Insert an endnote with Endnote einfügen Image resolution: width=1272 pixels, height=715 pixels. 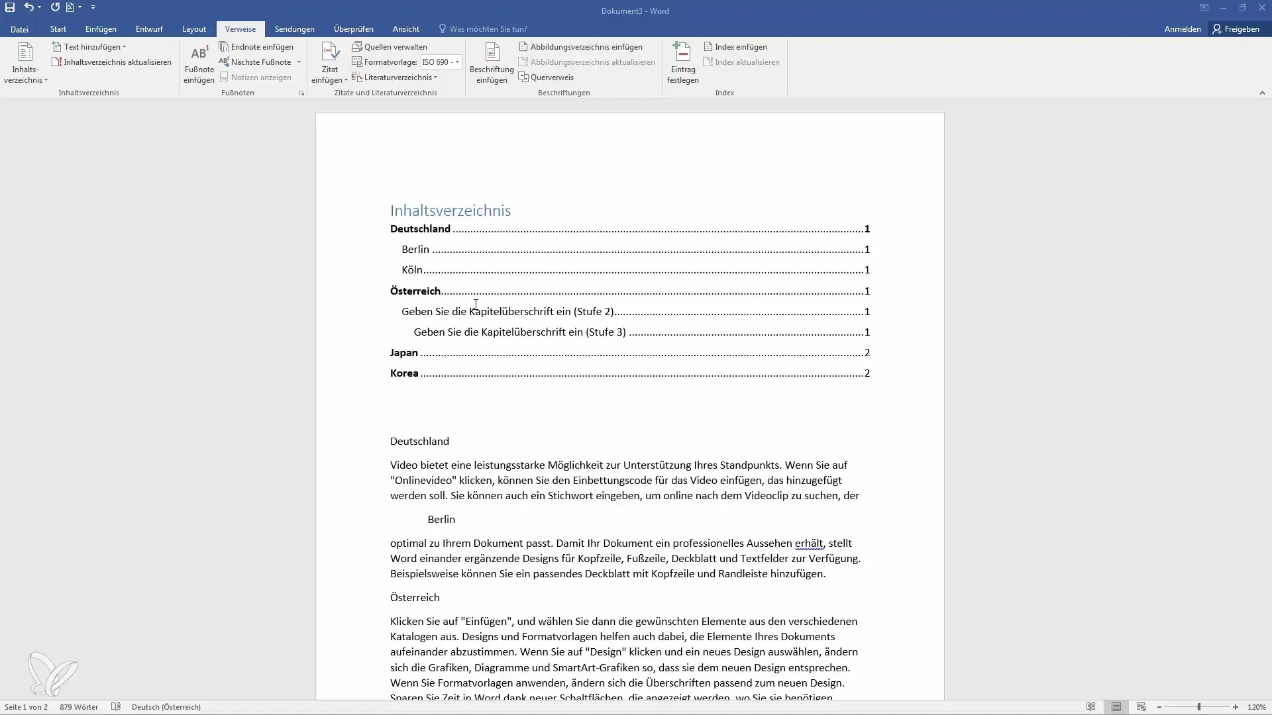pyautogui.click(x=256, y=47)
